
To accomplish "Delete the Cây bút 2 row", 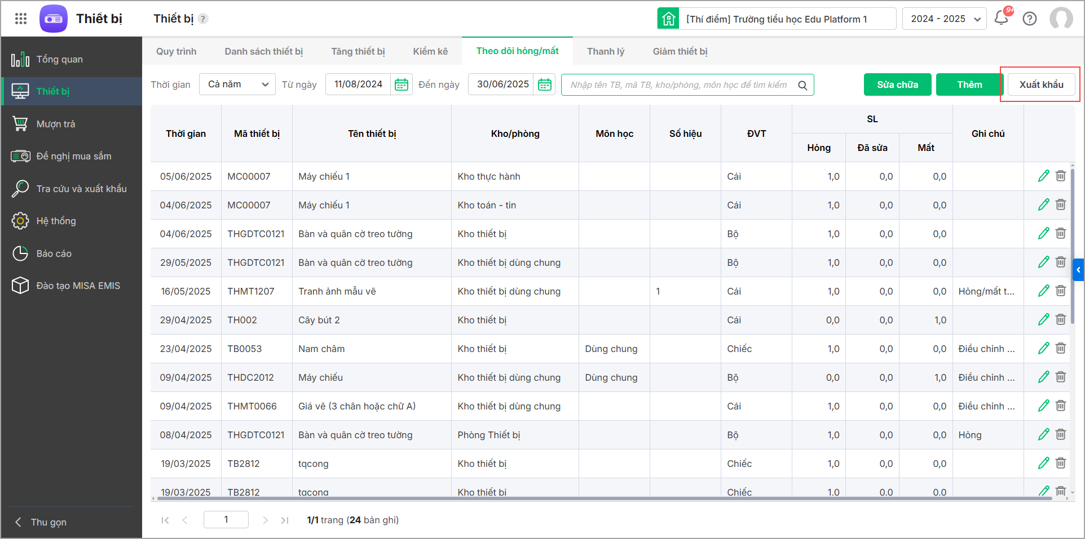I will coord(1061,319).
